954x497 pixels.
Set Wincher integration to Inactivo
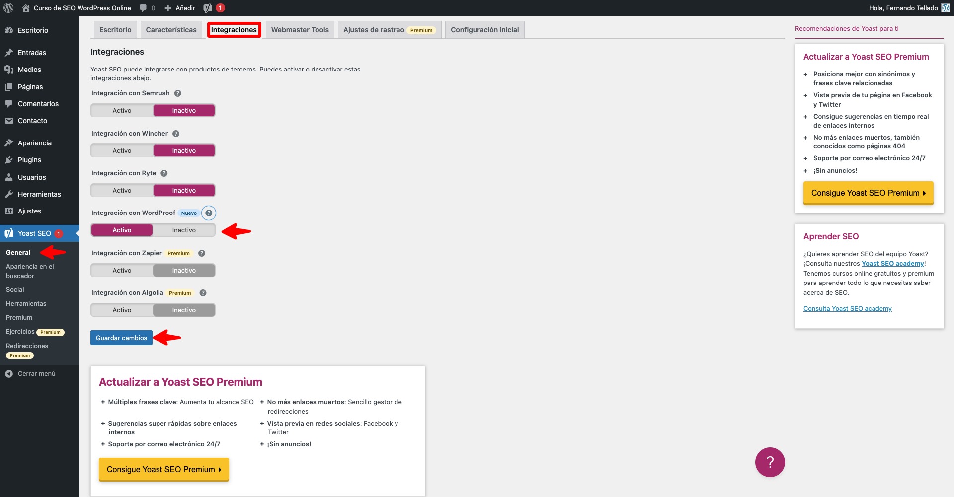click(x=184, y=151)
